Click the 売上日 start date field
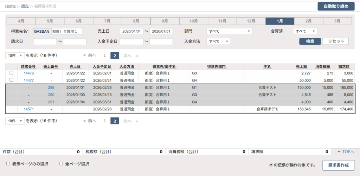Viewport: 360px width, 176px height. (131, 31)
